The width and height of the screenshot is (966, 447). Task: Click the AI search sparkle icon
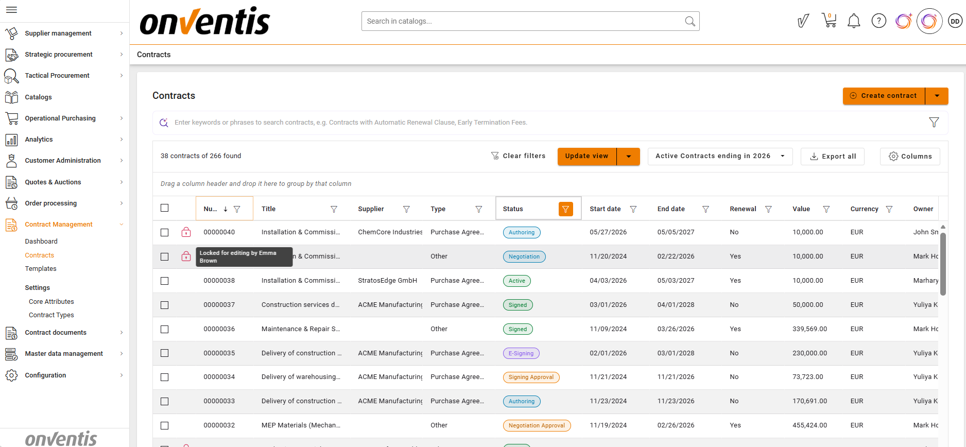[164, 123]
